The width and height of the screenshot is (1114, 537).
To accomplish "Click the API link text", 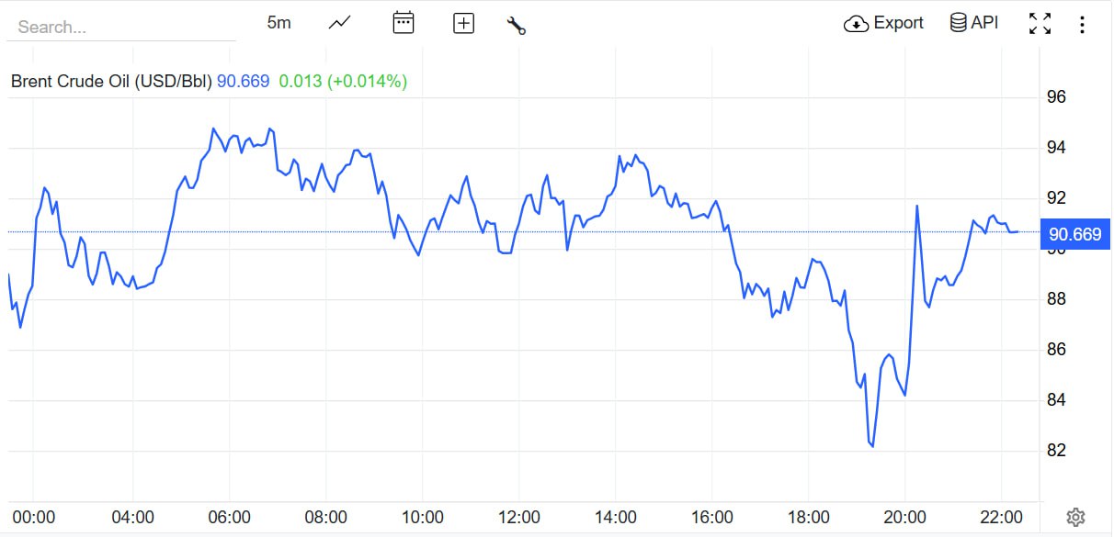I will pyautogui.click(x=984, y=23).
